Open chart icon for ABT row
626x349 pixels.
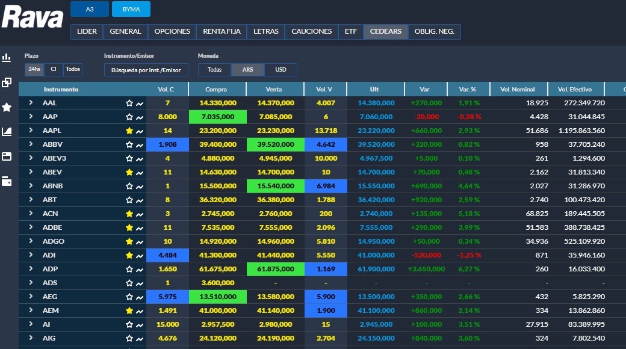[x=139, y=200]
